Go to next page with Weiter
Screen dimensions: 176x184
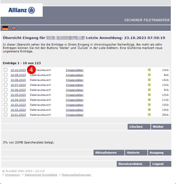(x=161, y=127)
